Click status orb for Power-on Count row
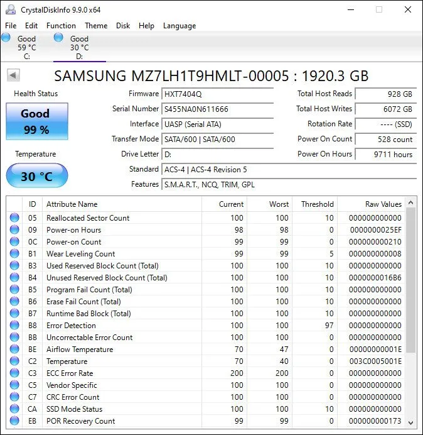Screen dimensions: 423x435 [14, 241]
